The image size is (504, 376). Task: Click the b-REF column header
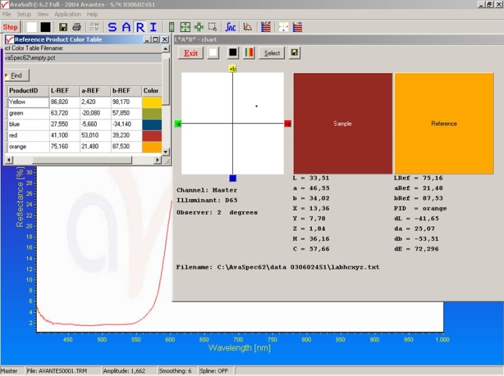tap(126, 91)
